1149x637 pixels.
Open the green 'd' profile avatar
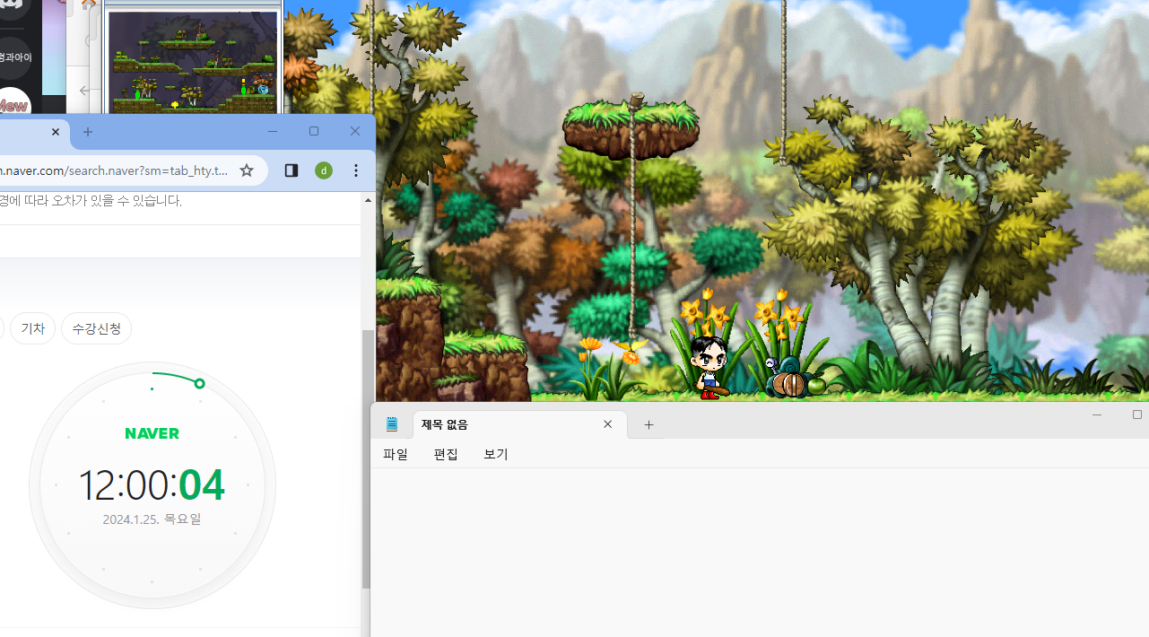324,170
